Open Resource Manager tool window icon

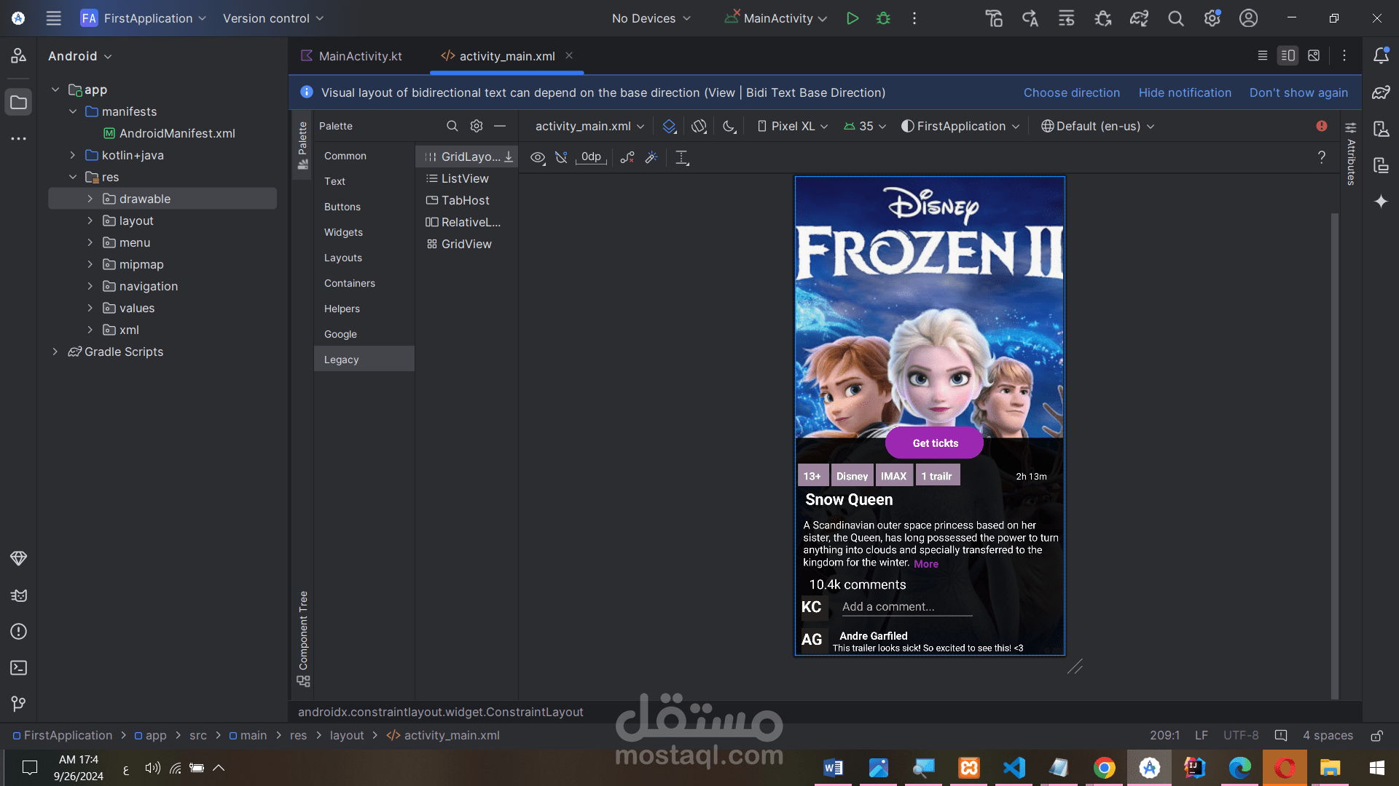tap(18, 55)
